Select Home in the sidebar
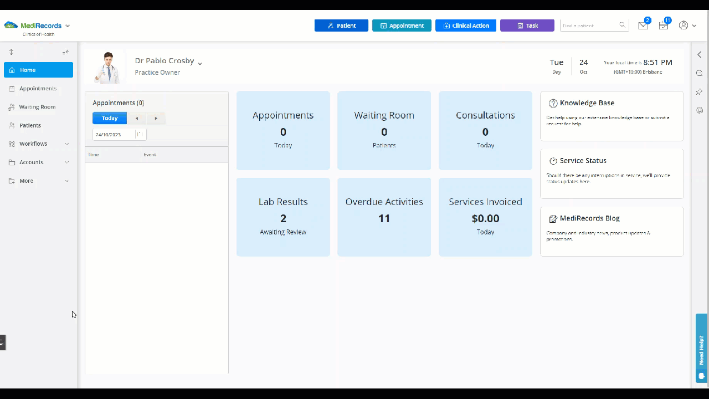Screen dimensions: 709x399 pos(38,70)
